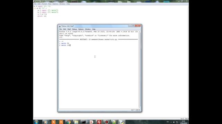Click the EN language indicator in tray
222x124 pixels.
[x=168, y=122]
